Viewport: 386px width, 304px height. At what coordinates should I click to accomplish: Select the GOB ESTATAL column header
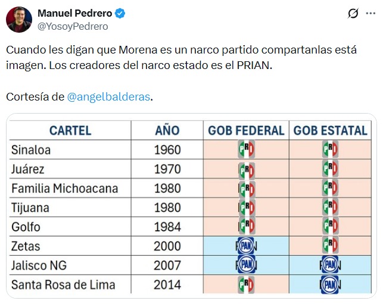click(x=331, y=130)
